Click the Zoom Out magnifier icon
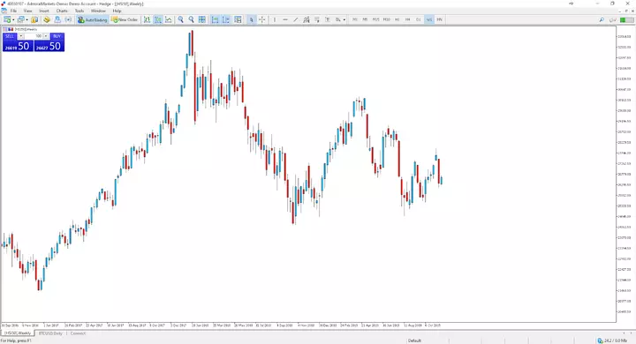Viewport: 636px width, 344px height. pyautogui.click(x=191, y=19)
